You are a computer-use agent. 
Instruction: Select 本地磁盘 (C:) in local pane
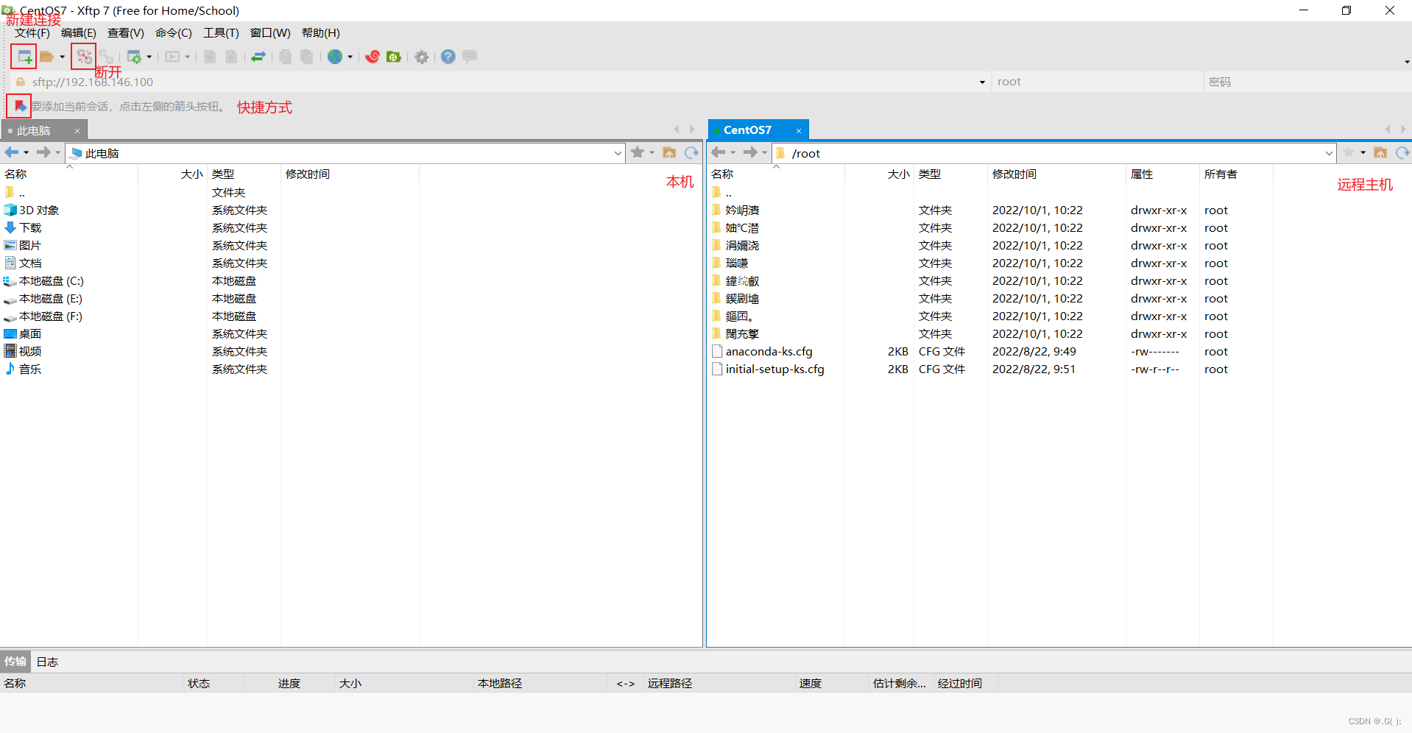click(51, 281)
